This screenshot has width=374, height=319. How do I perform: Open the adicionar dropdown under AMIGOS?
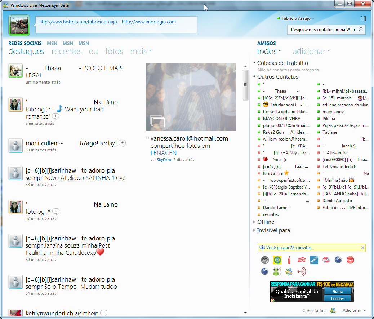pyautogui.click(x=311, y=51)
